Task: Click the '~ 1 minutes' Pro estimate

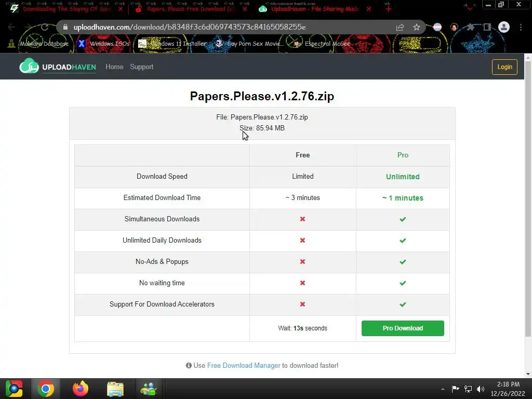Action: (x=403, y=198)
